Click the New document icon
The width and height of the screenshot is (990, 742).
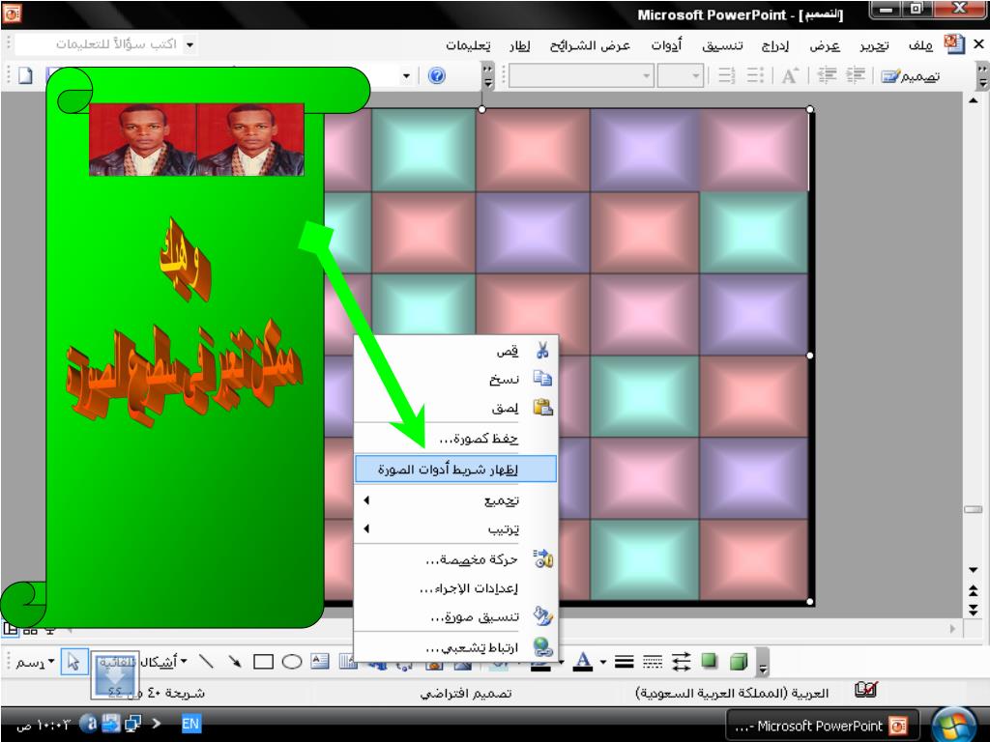tap(25, 76)
